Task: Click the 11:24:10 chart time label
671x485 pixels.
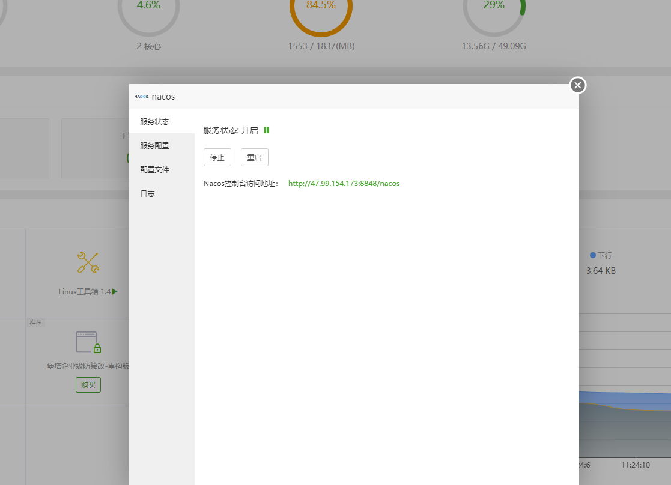Action: coord(636,465)
